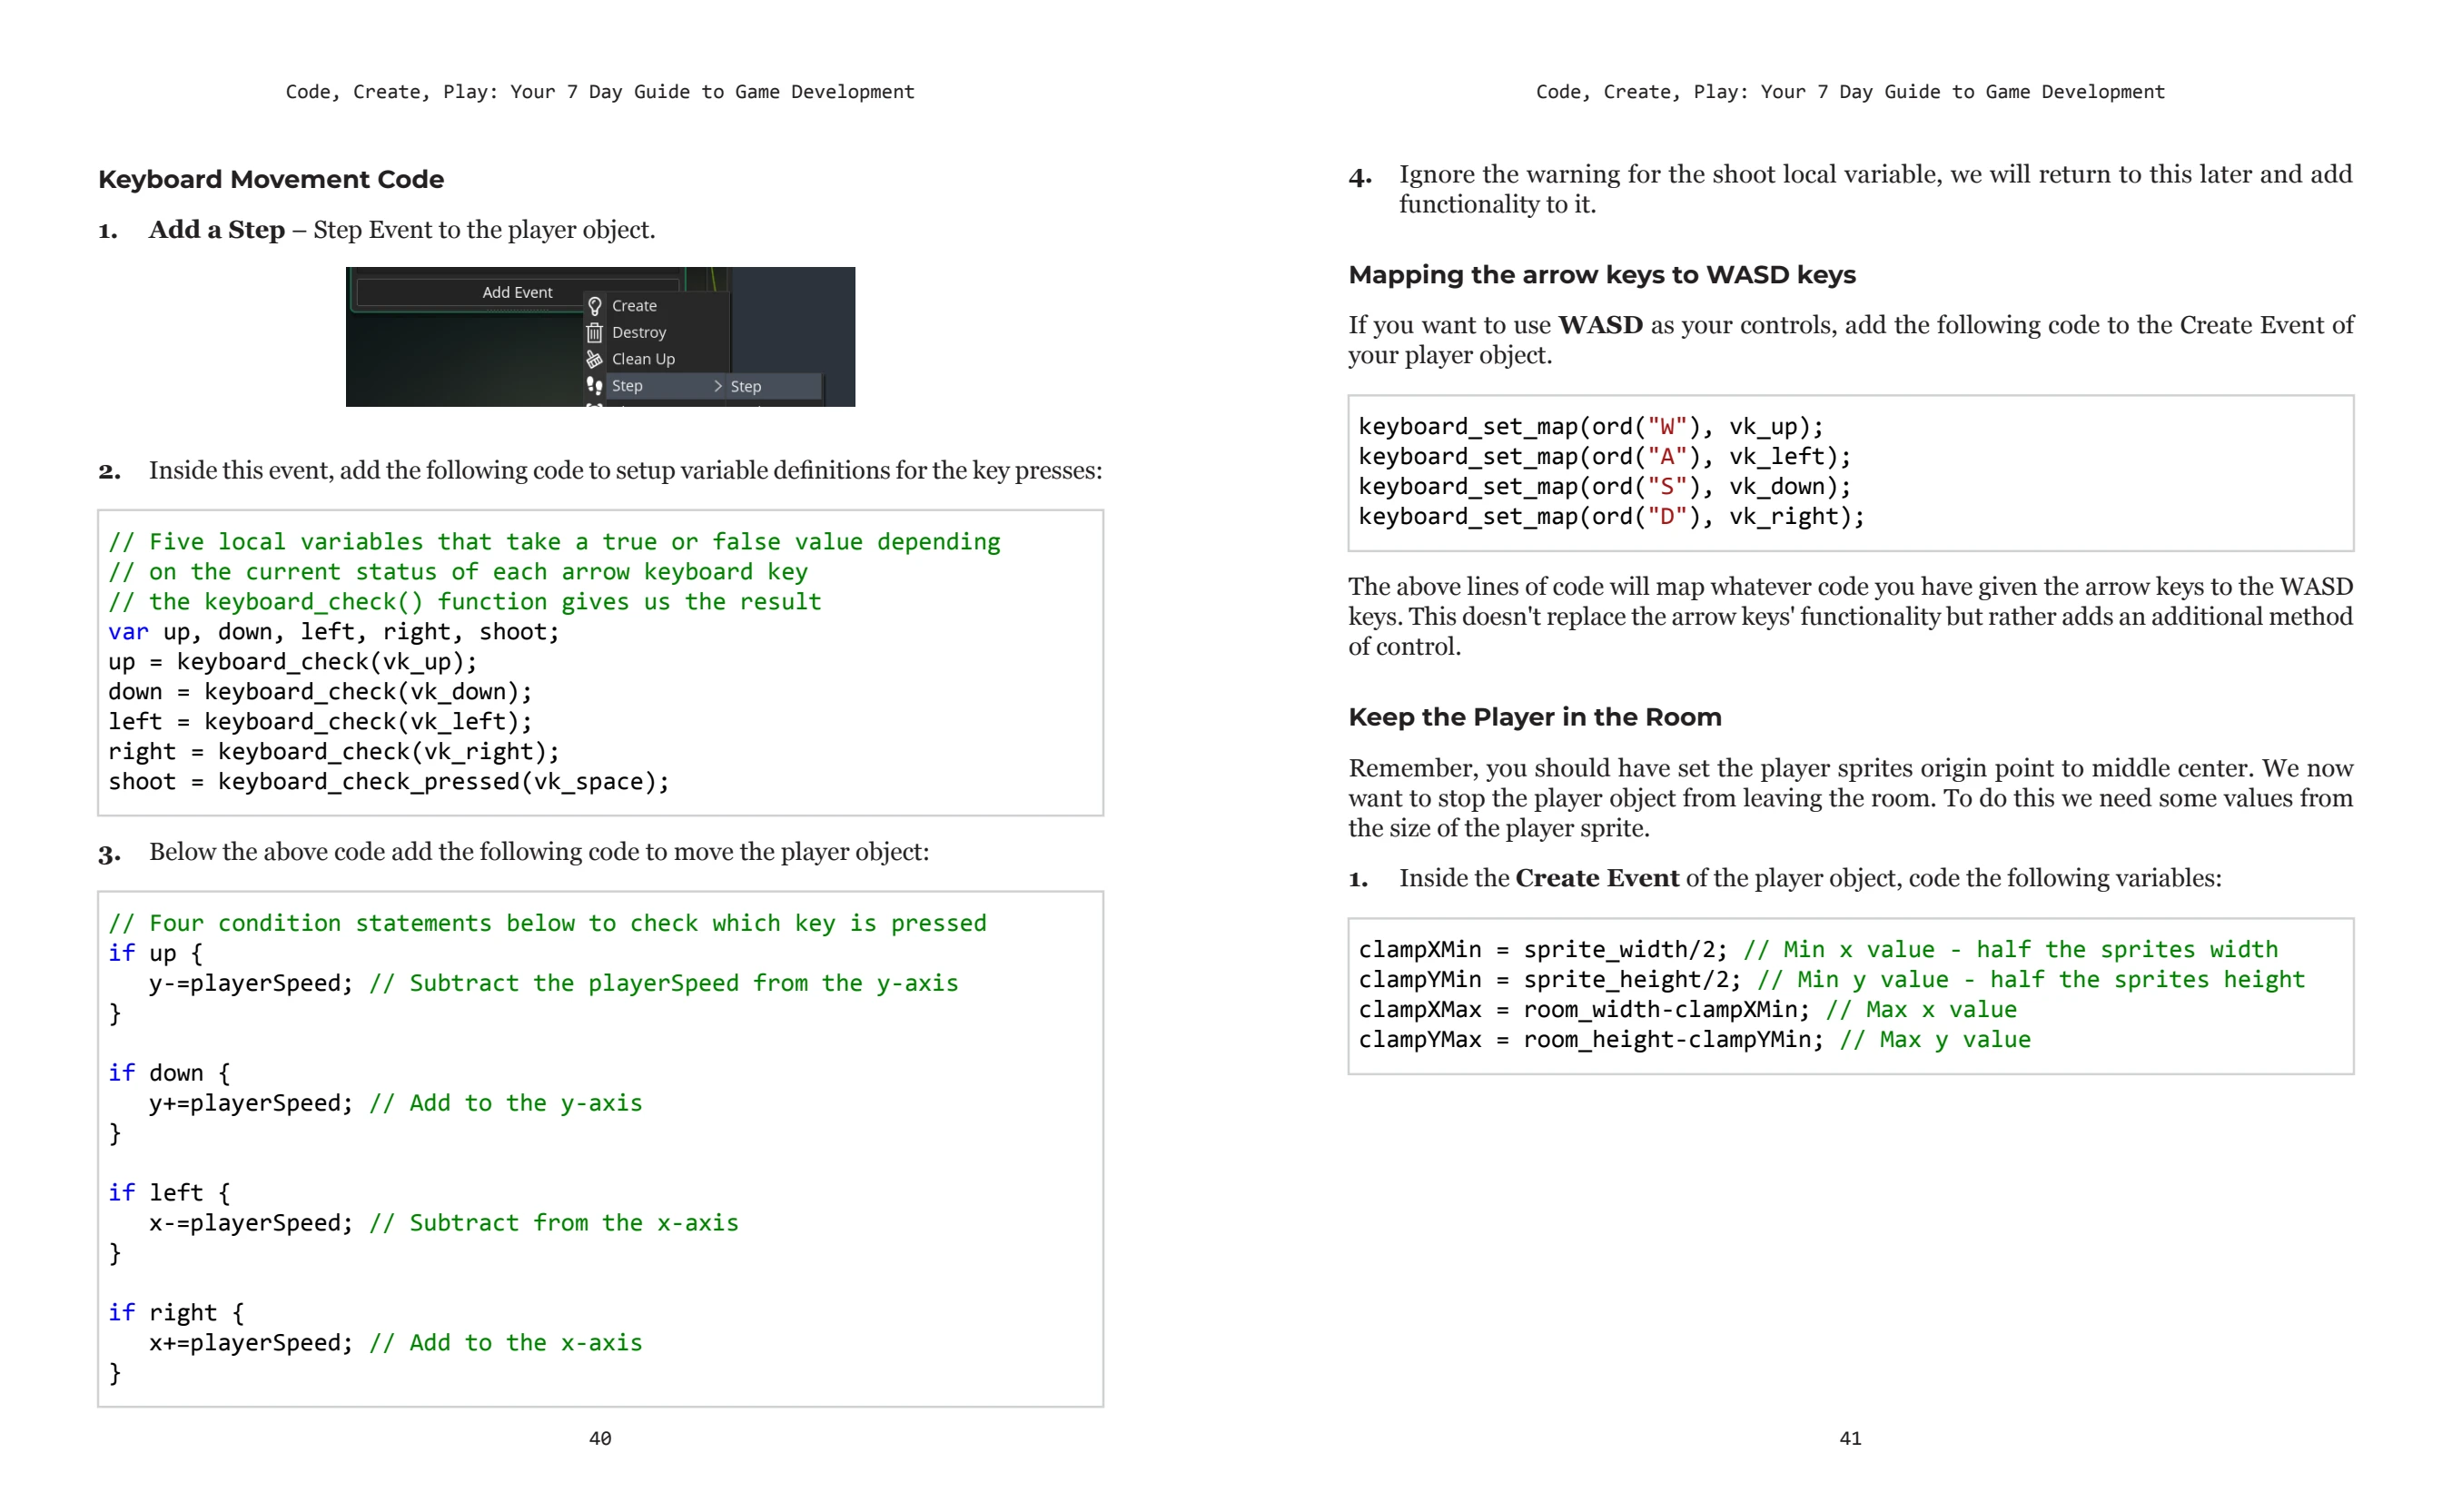Click the 'if right {' code line

pyautogui.click(x=176, y=1313)
